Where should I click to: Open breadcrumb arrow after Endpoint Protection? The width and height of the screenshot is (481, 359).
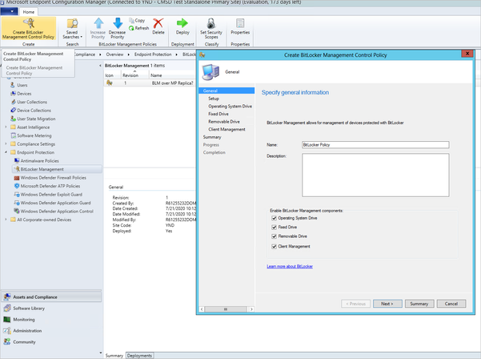point(176,54)
